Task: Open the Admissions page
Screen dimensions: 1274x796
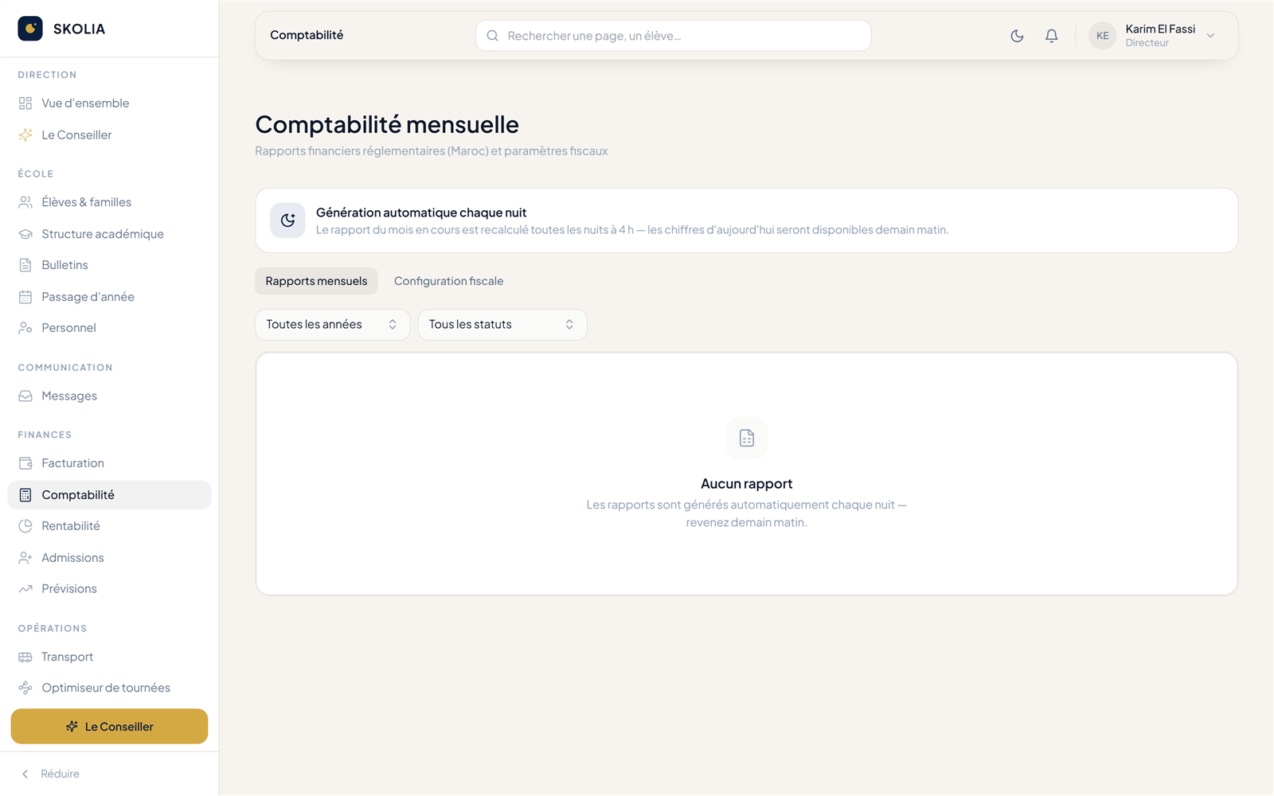Action: (109, 558)
